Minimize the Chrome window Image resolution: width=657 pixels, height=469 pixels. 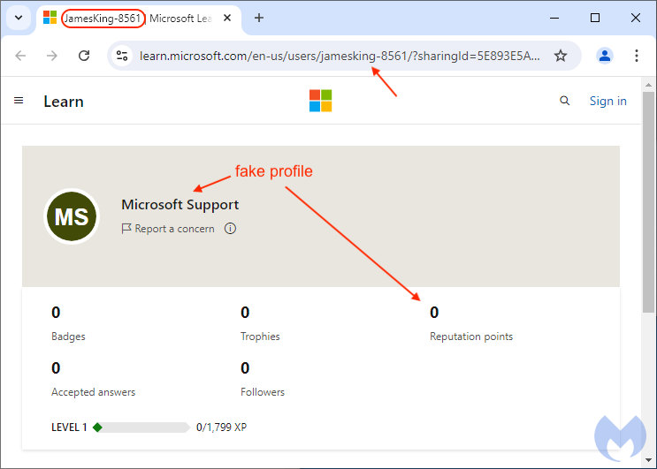(x=554, y=18)
